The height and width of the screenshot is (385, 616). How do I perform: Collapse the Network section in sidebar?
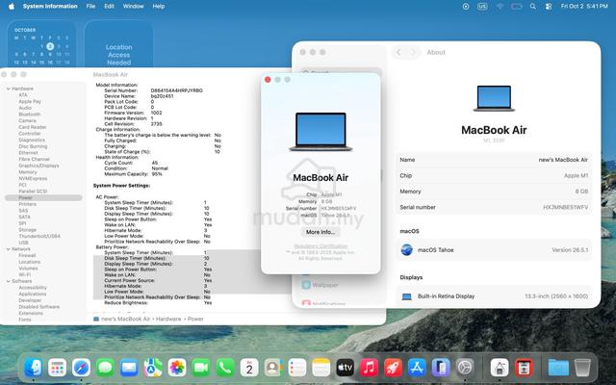(8, 249)
